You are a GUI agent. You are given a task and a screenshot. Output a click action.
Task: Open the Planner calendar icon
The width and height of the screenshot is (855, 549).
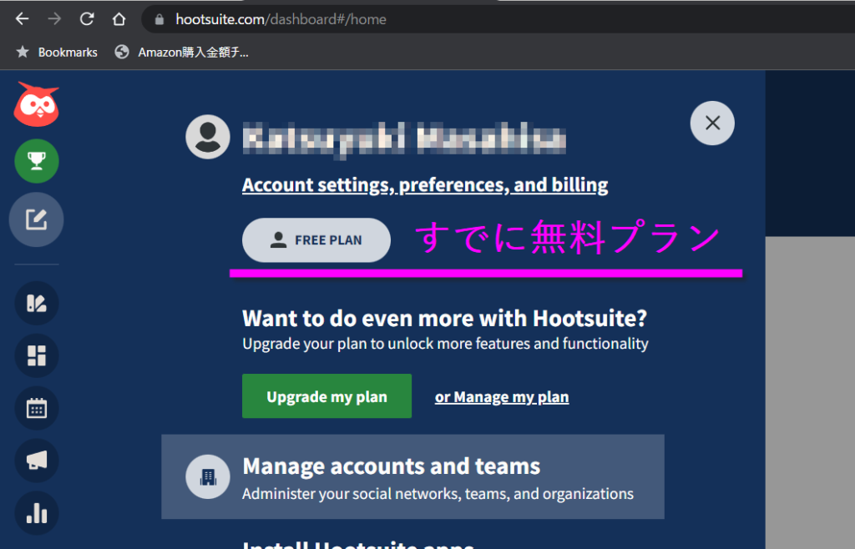[x=37, y=408]
